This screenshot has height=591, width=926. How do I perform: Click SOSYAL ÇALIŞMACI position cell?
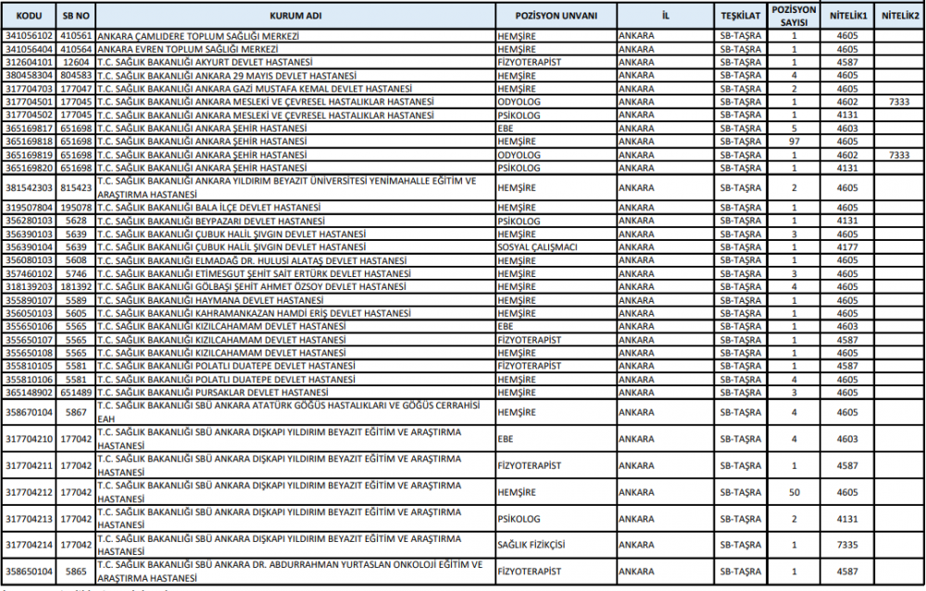[x=557, y=247]
